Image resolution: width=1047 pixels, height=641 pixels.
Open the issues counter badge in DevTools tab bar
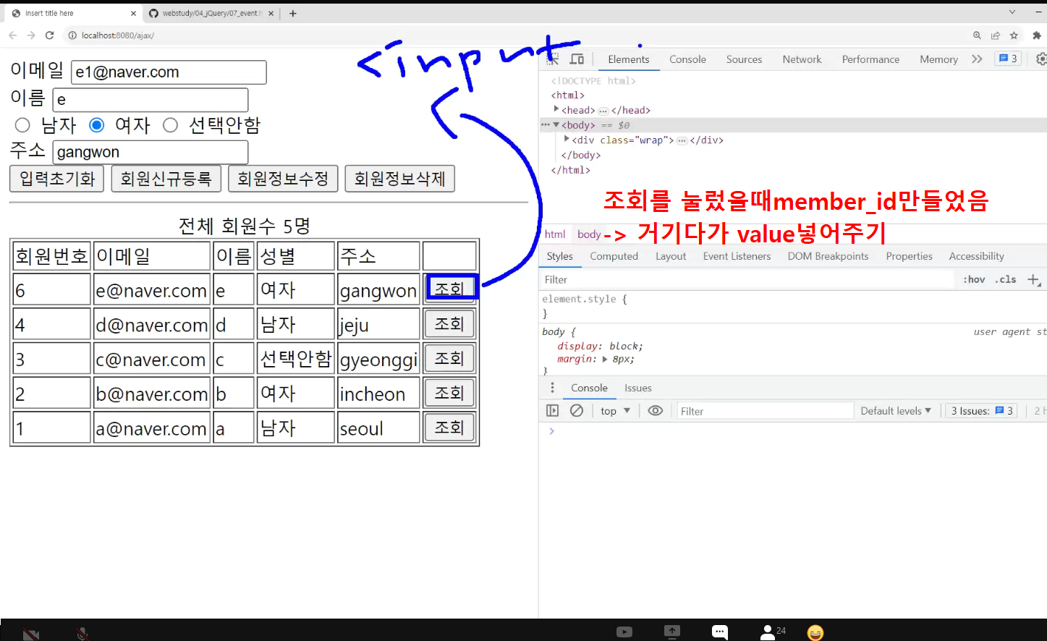[x=1008, y=59]
